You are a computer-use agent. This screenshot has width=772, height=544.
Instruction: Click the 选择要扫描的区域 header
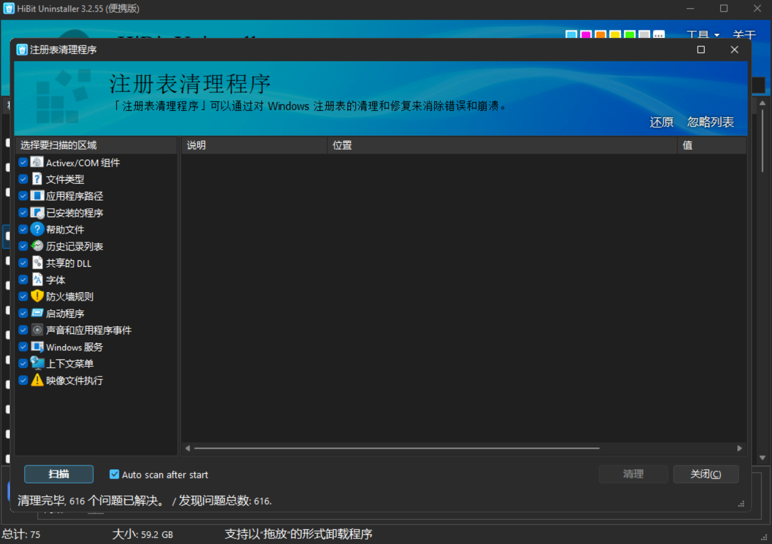pyautogui.click(x=96, y=145)
